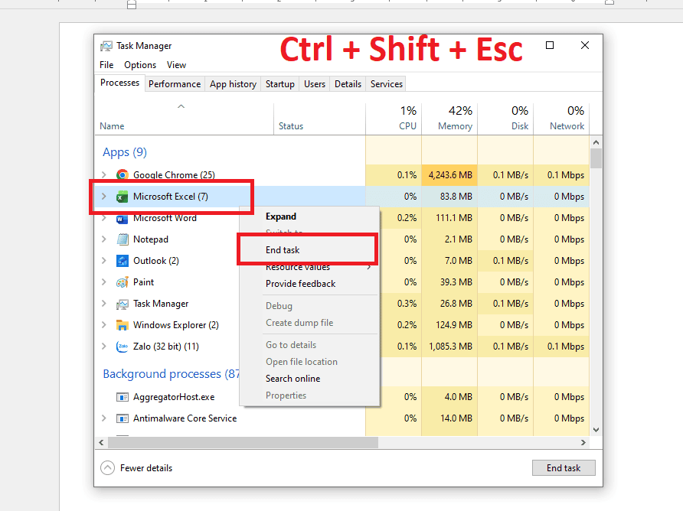Screen dimensions: 683x511
Task: Click the End task button at bottom
Action: [564, 468]
